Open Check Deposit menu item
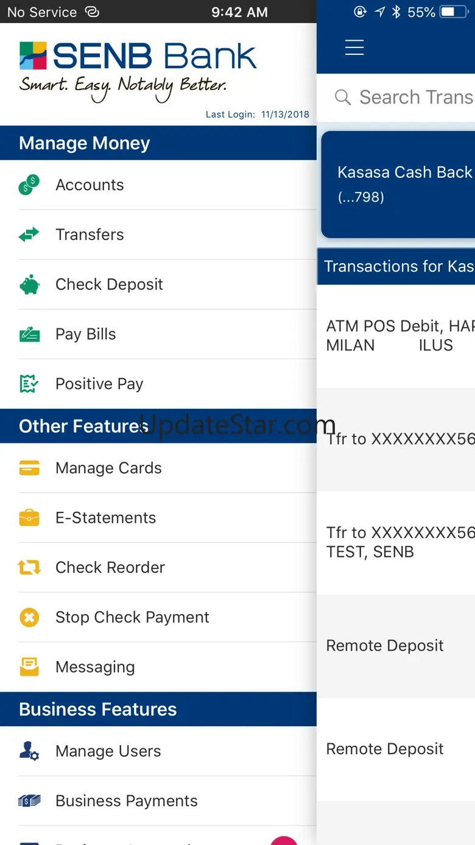 pos(158,285)
